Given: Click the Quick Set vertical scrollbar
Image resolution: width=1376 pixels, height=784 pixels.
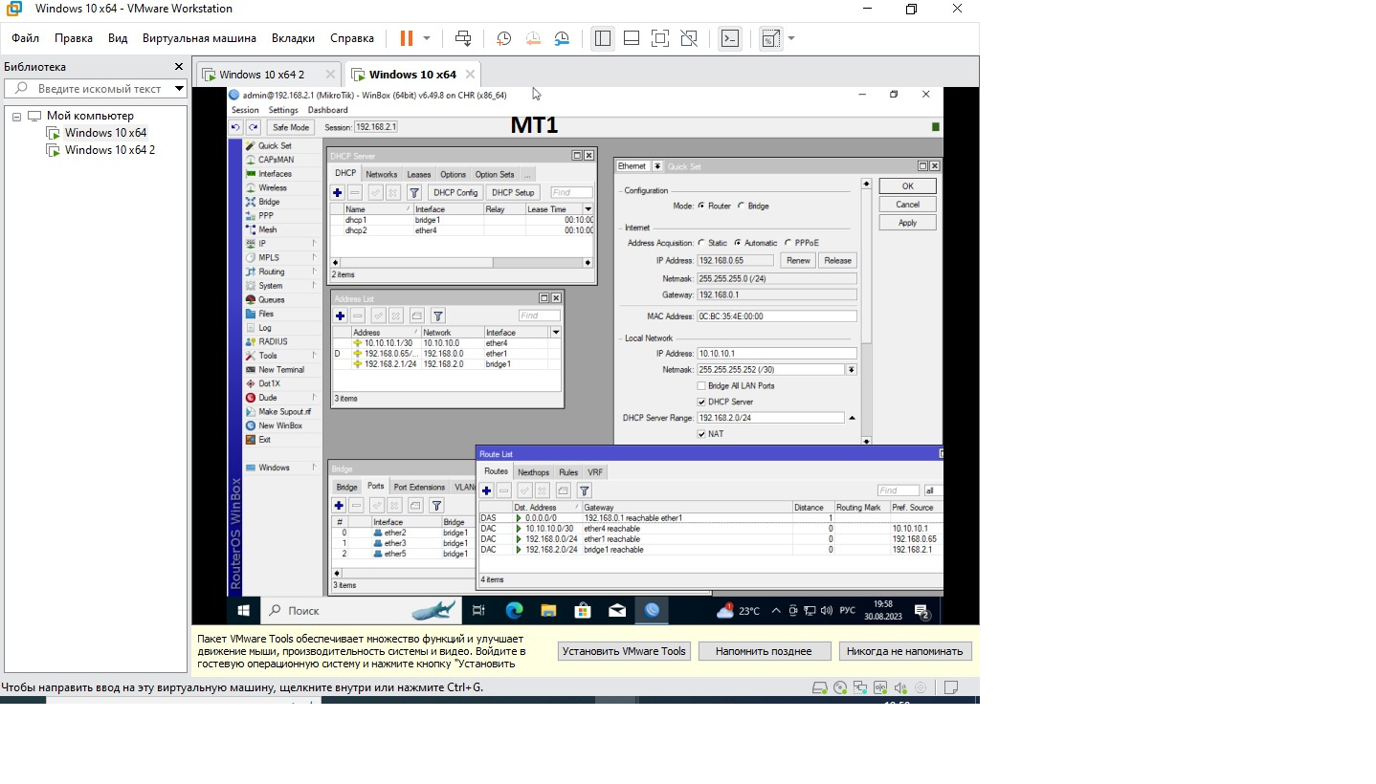Looking at the screenshot, I should tap(867, 311).
